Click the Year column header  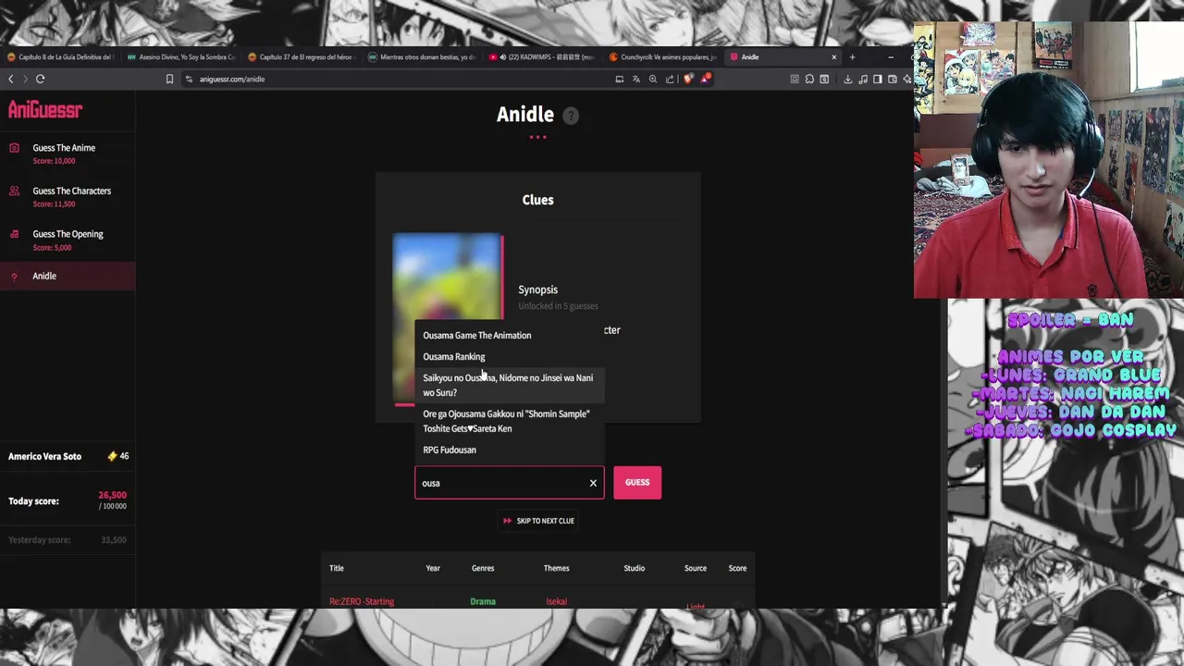433,569
